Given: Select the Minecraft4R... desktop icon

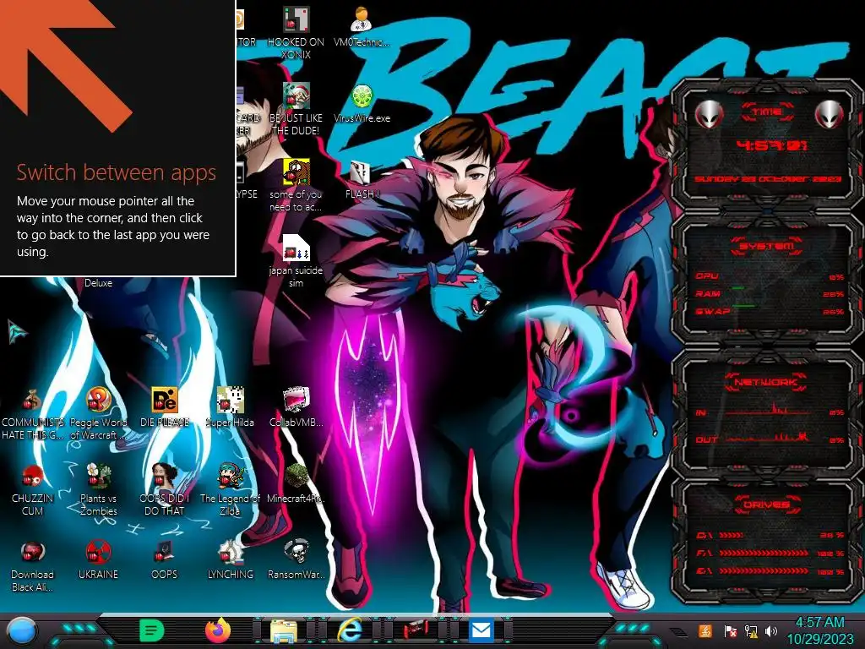Looking at the screenshot, I should [296, 483].
